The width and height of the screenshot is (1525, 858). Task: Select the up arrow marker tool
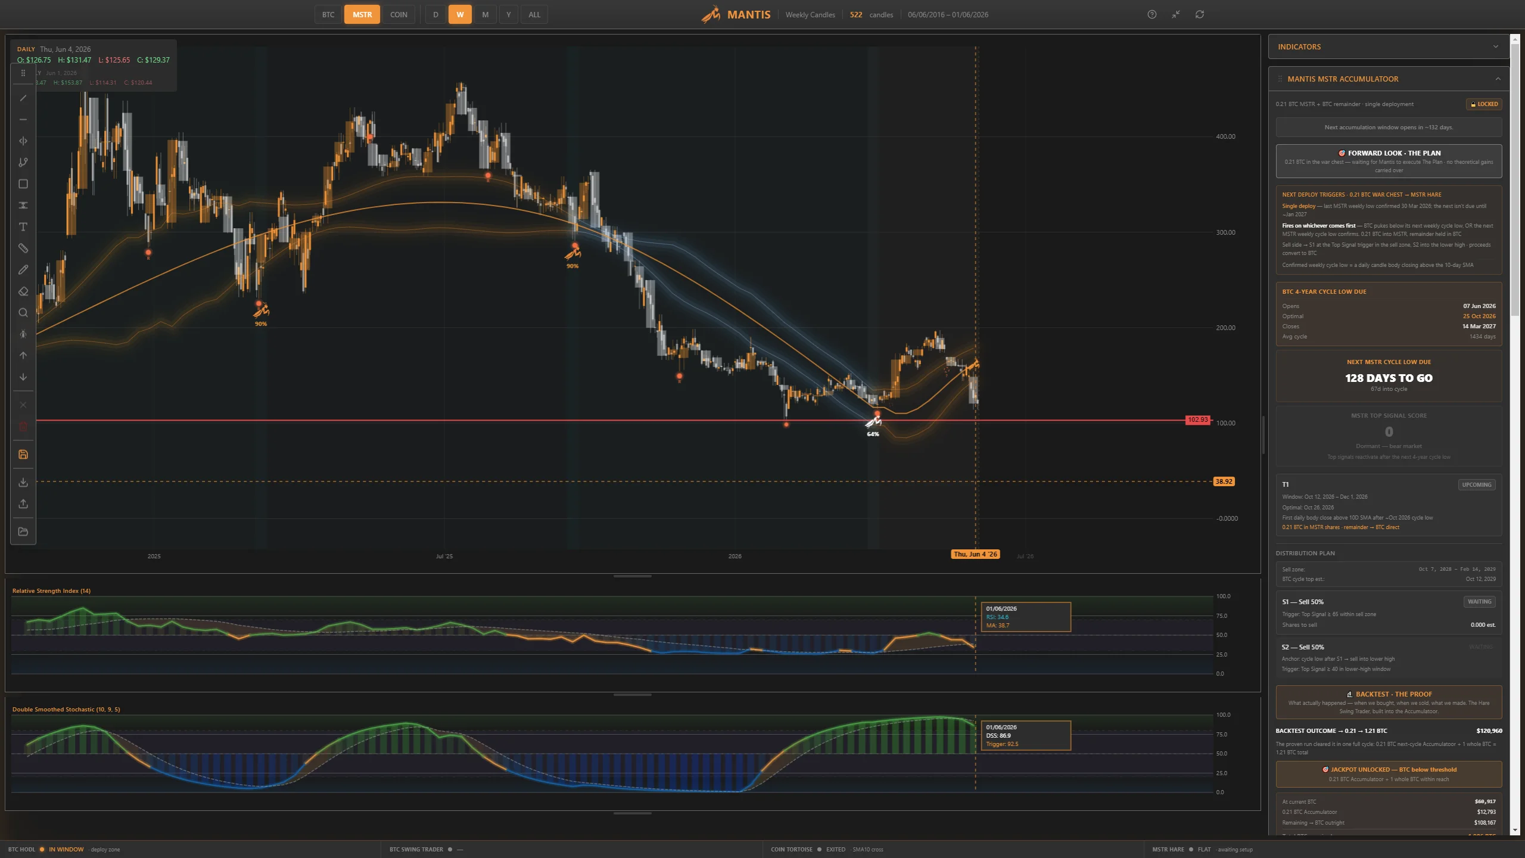(23, 356)
